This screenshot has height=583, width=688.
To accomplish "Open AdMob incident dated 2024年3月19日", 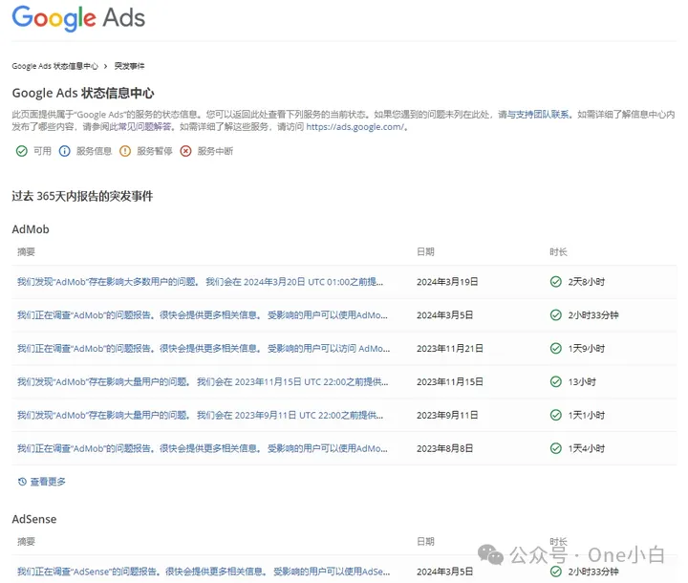I will [x=200, y=282].
